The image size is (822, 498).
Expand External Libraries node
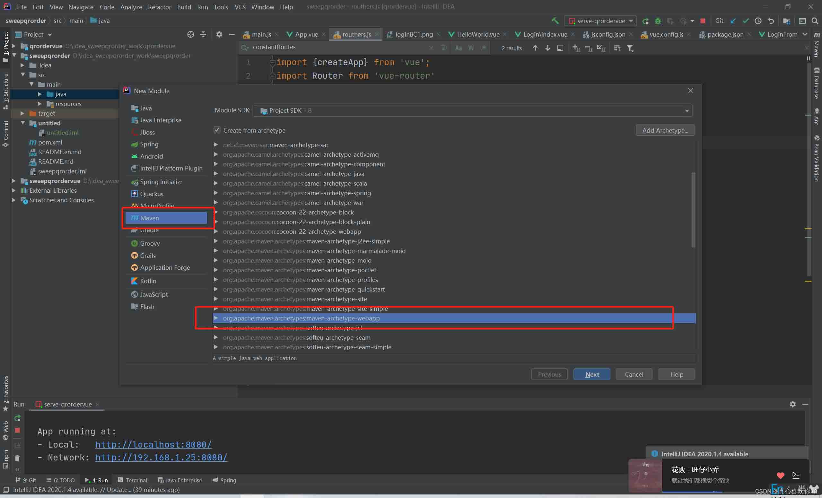14,190
